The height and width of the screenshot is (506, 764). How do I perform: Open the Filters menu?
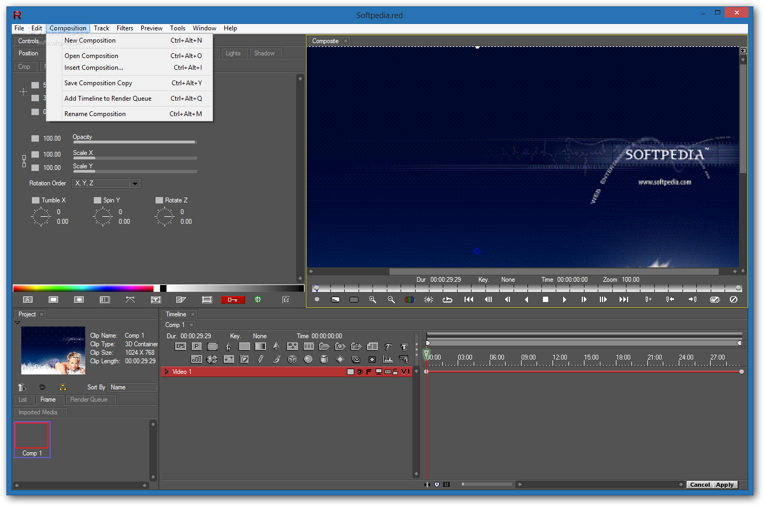tap(125, 28)
